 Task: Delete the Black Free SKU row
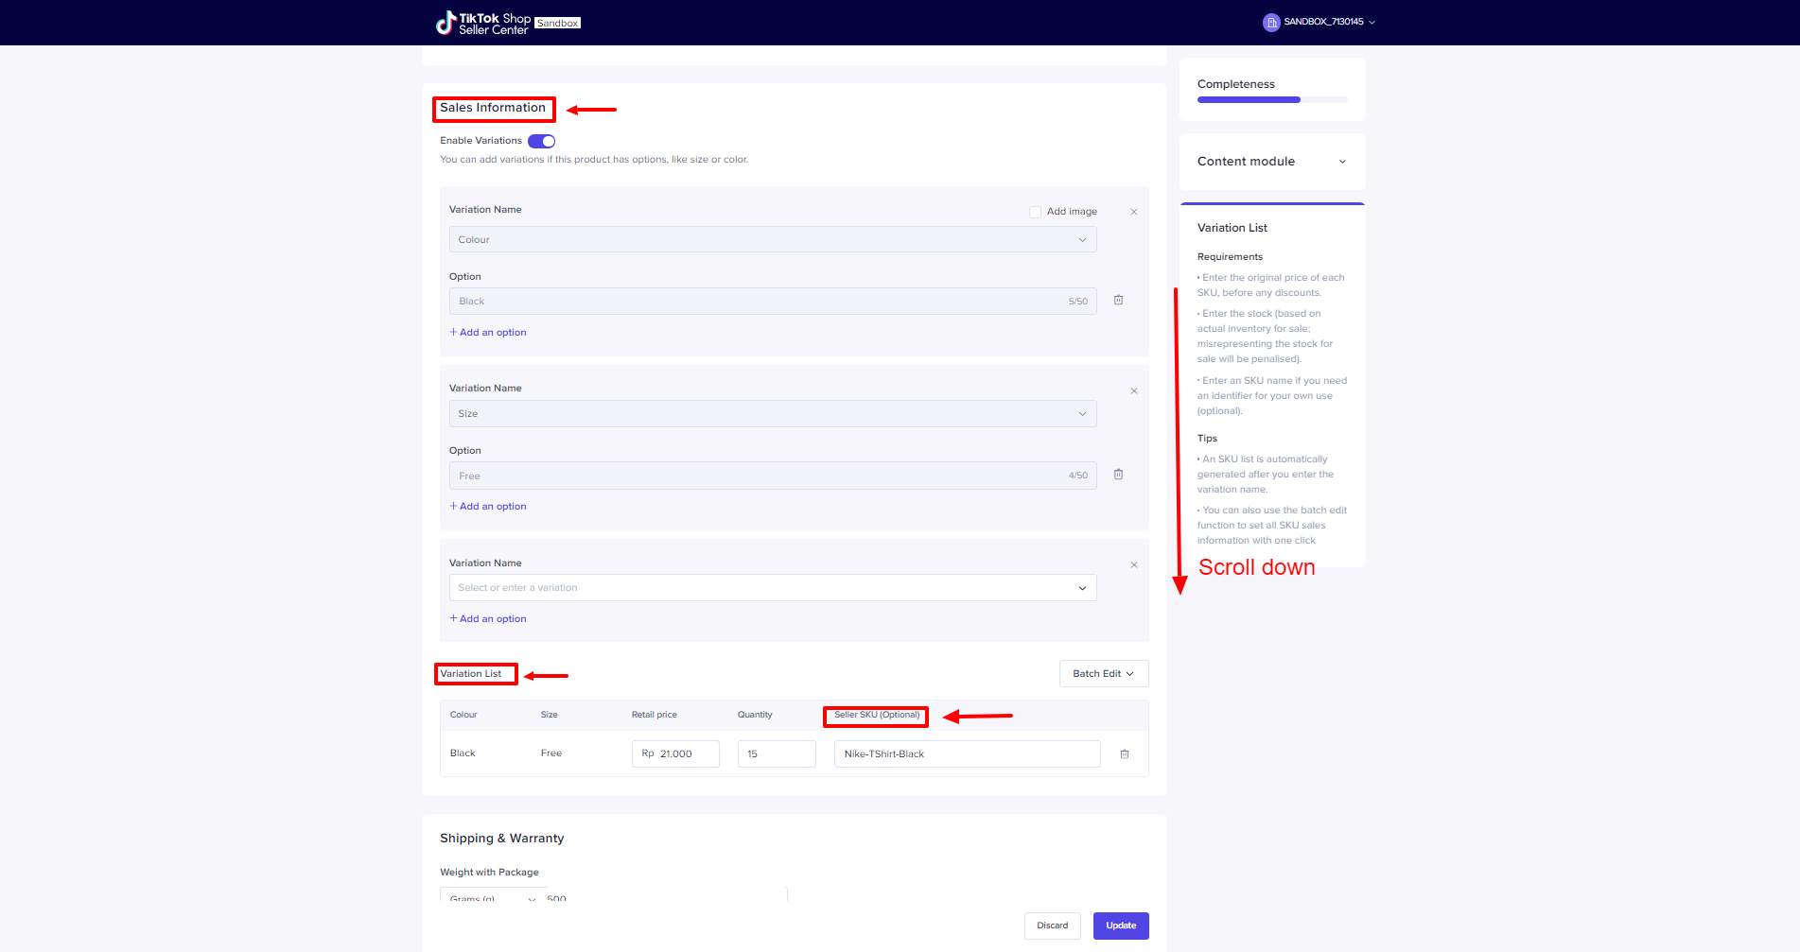point(1125,753)
